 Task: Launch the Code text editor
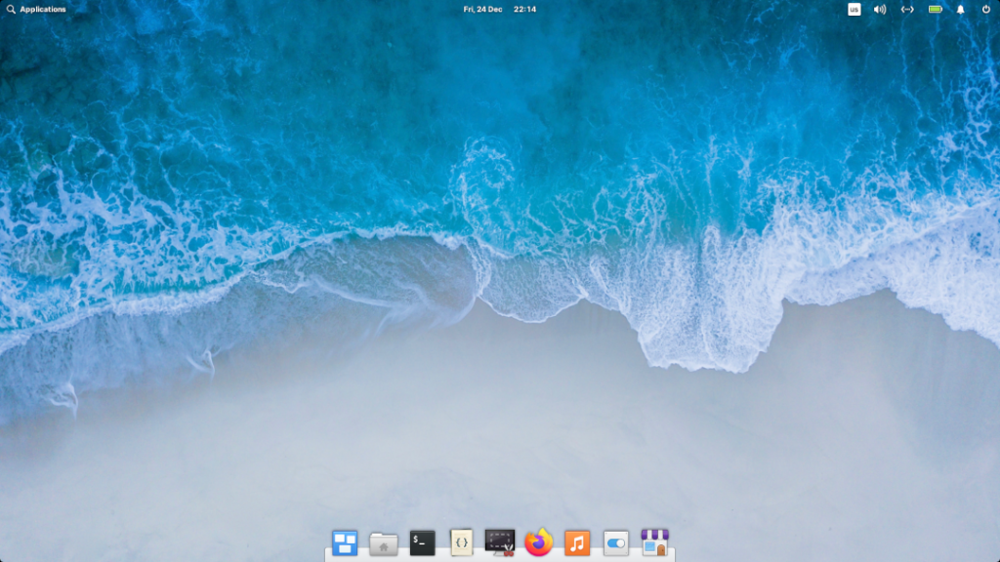[460, 542]
